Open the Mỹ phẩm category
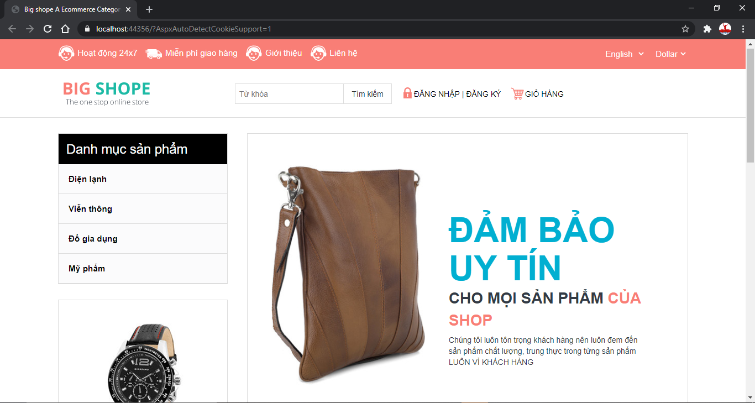This screenshot has height=403, width=755. pyautogui.click(x=143, y=269)
